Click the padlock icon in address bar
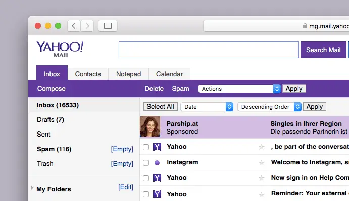 (x=305, y=26)
